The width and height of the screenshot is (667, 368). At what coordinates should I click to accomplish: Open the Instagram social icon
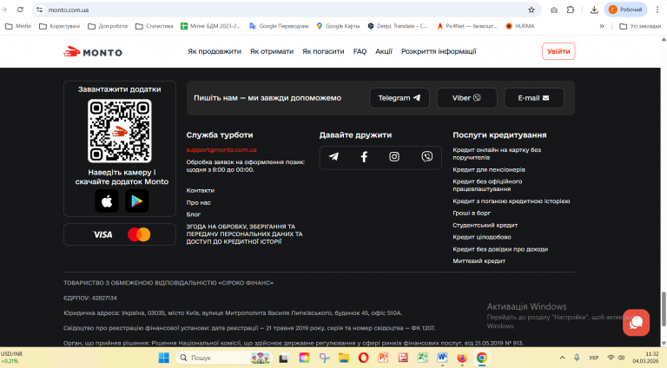(394, 157)
